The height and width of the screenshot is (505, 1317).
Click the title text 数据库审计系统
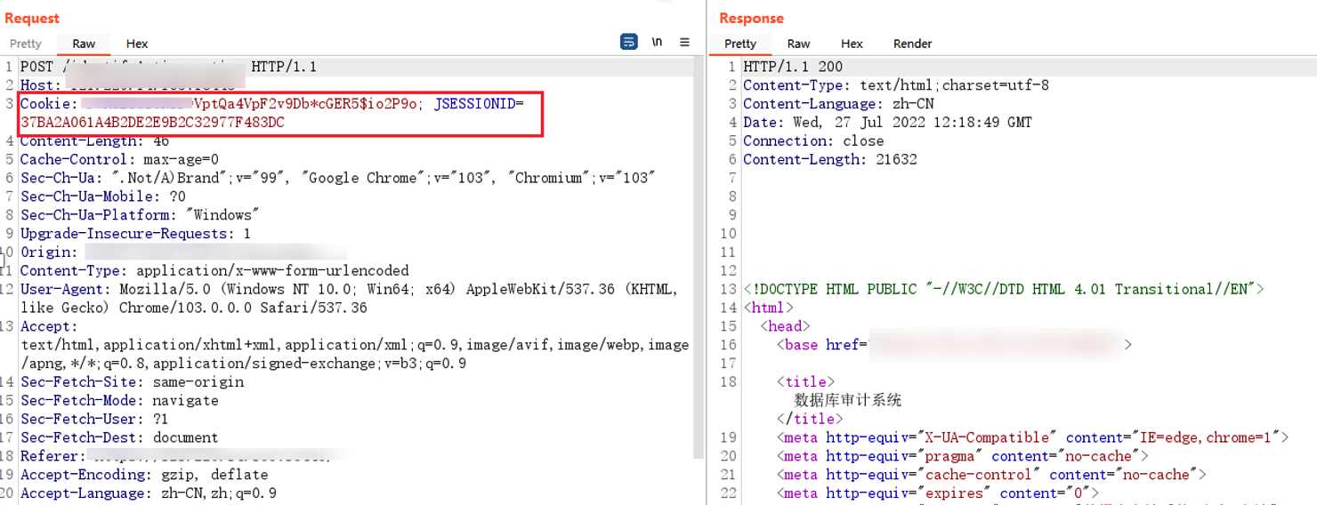pos(847,400)
